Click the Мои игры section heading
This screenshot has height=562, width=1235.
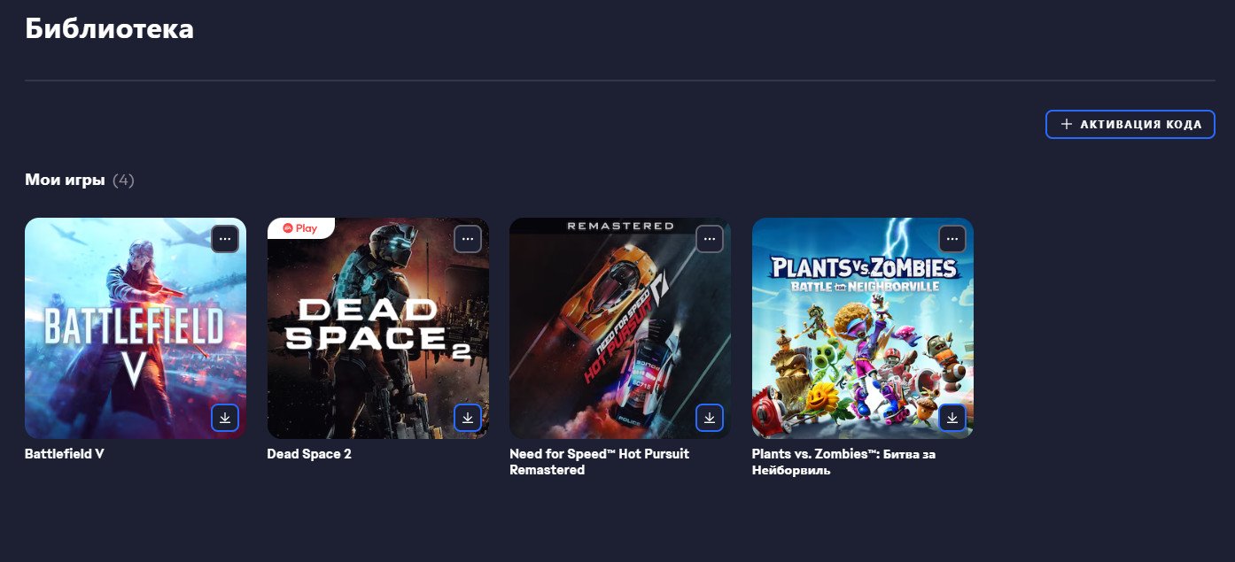click(x=65, y=181)
